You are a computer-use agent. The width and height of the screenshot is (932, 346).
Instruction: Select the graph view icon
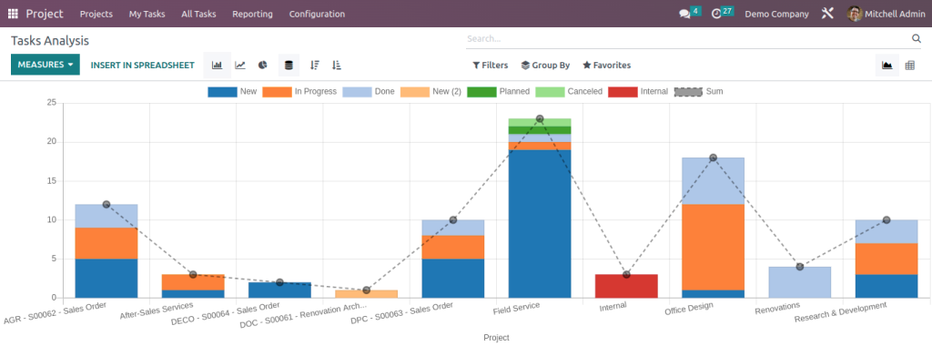(x=886, y=65)
